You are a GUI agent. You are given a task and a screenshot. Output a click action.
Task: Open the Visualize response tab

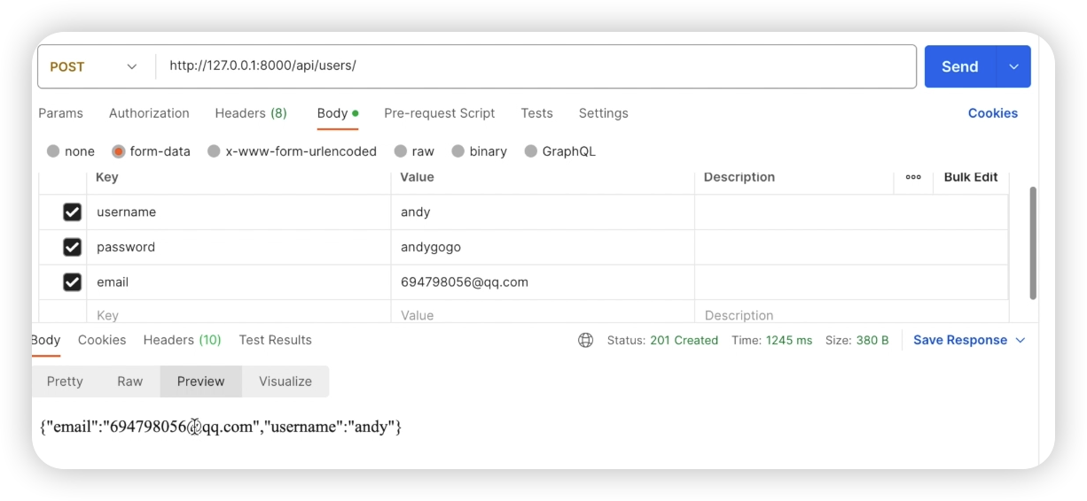(285, 382)
